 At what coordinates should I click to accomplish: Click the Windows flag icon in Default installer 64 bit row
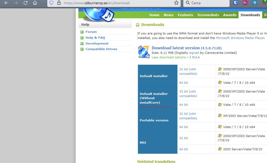[220, 82]
